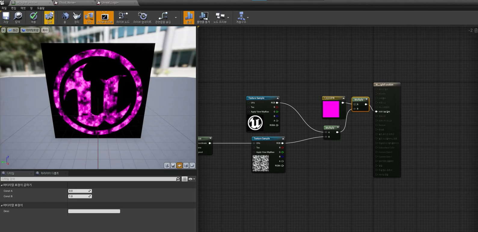Open 계층구조 (Hierarchy) toolbar icon
478x232 pixels.
[241, 17]
